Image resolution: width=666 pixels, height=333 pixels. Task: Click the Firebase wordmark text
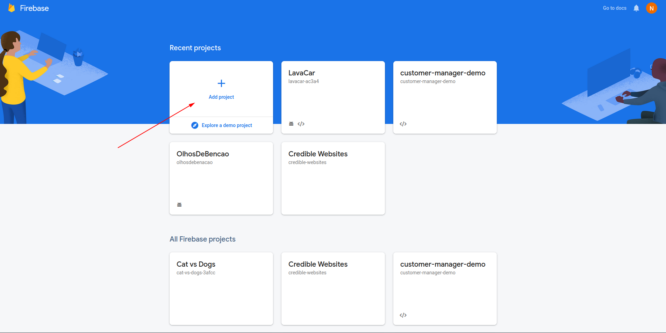(x=34, y=8)
